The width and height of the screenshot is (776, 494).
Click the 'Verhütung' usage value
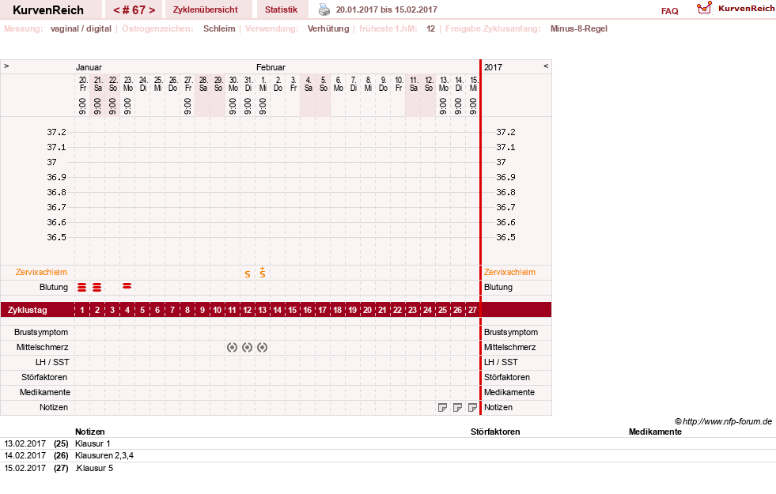tap(328, 28)
